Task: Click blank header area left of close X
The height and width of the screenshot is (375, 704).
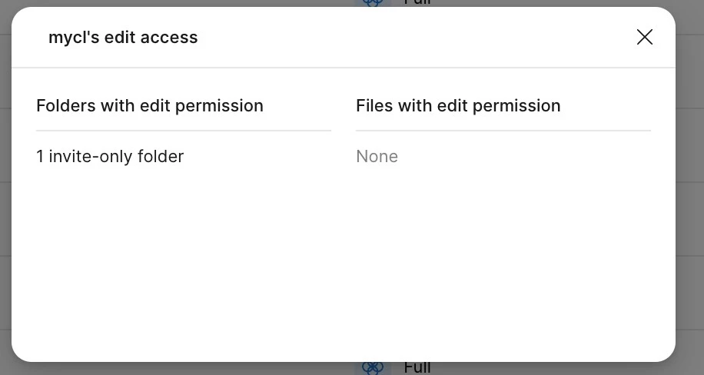Action: (x=417, y=38)
